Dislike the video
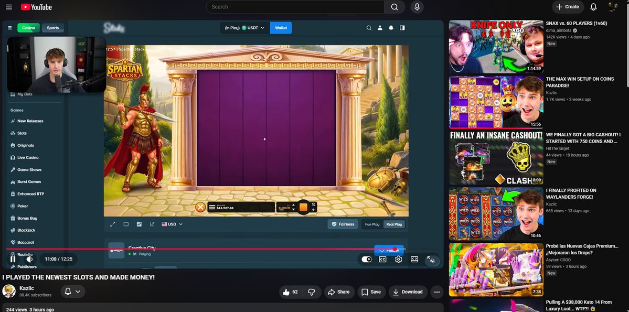The height and width of the screenshot is (312, 629). coord(311,292)
